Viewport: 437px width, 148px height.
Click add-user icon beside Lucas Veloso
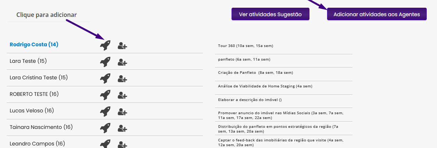122,112
